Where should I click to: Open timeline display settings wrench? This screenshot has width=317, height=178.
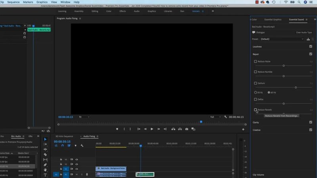tap(82, 146)
